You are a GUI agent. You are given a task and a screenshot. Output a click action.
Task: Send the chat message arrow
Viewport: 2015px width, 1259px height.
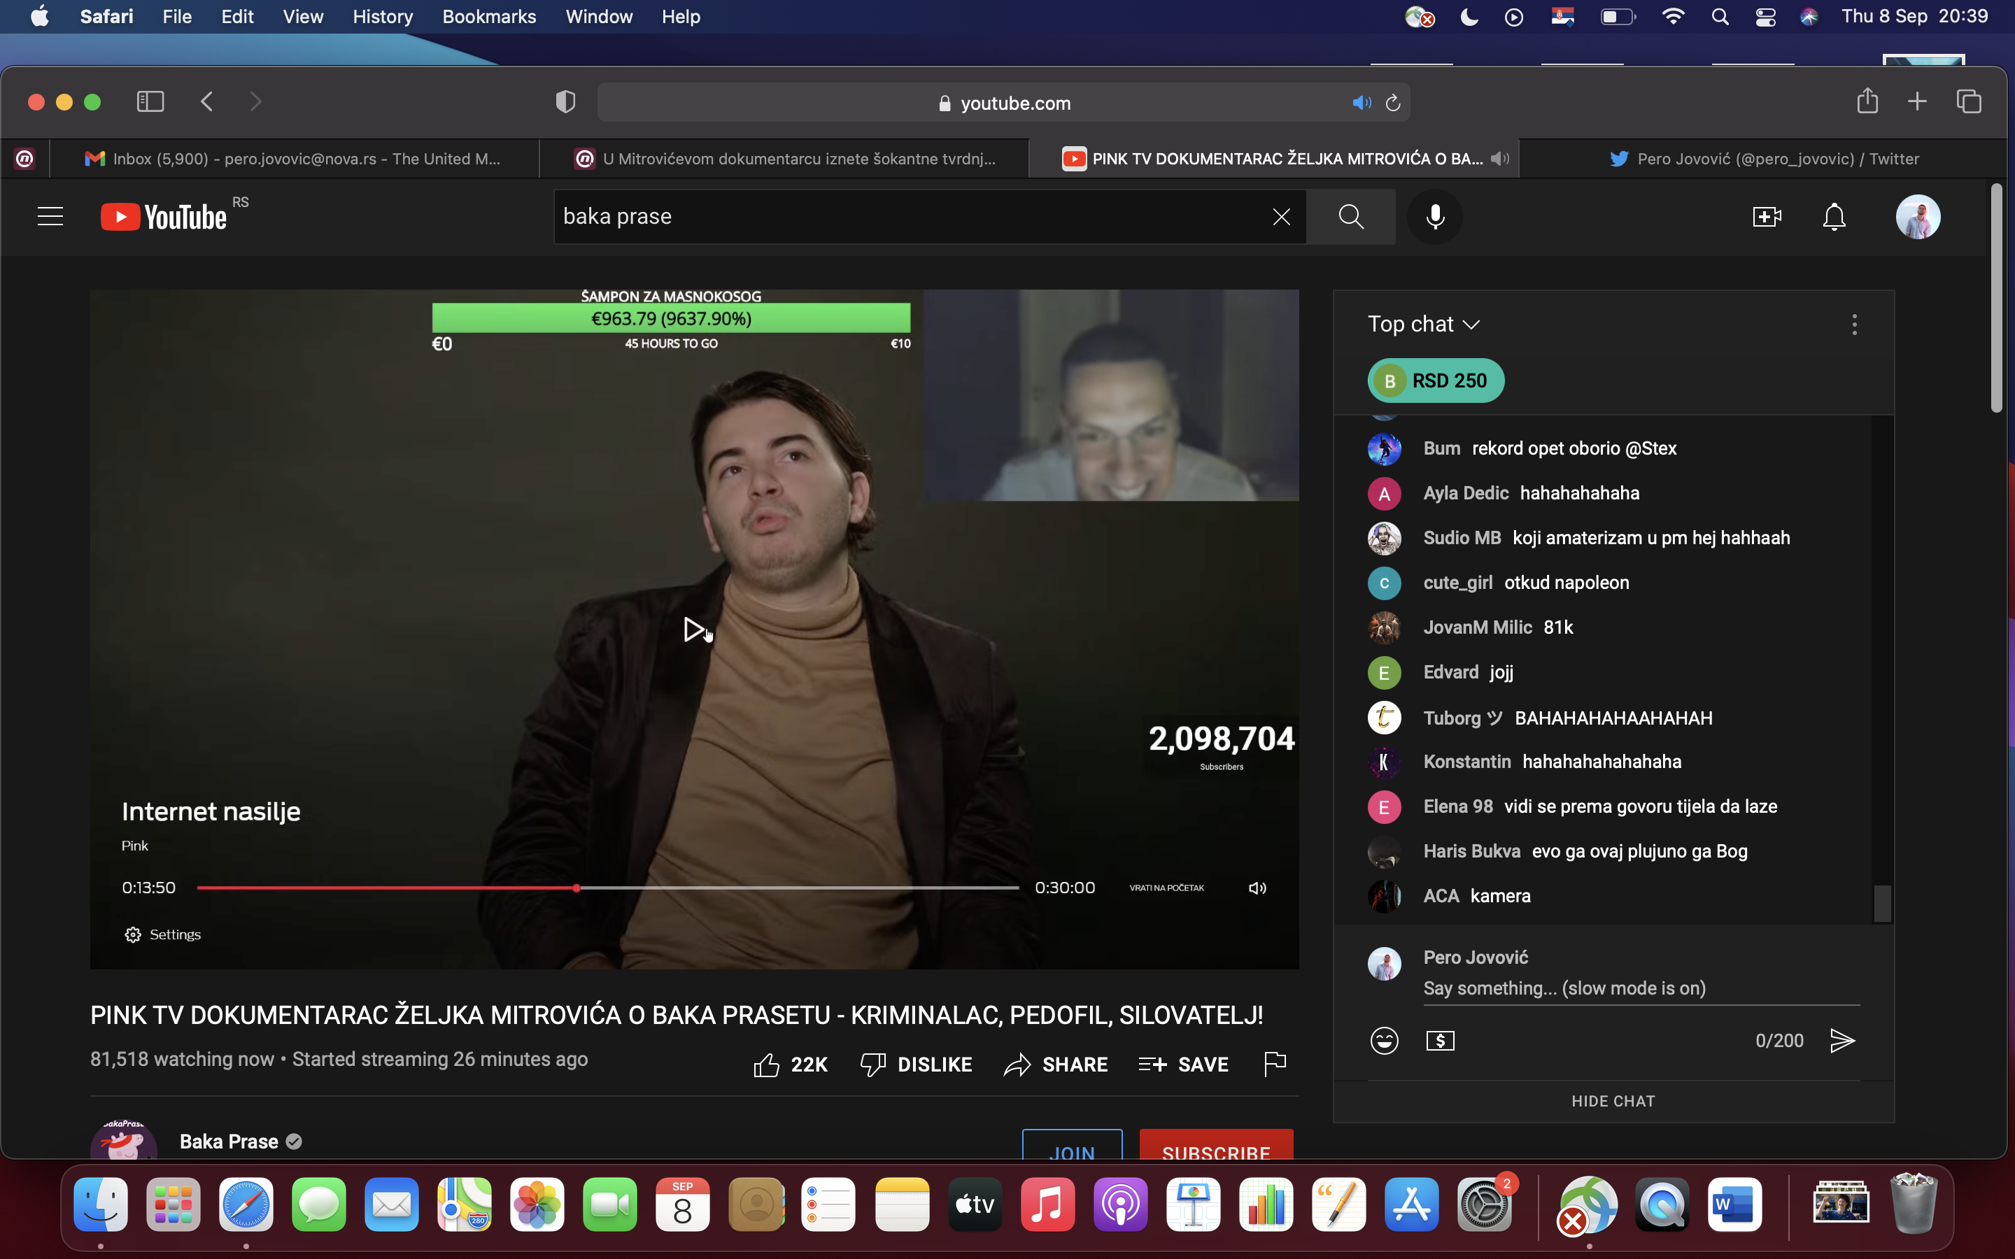1843,1040
